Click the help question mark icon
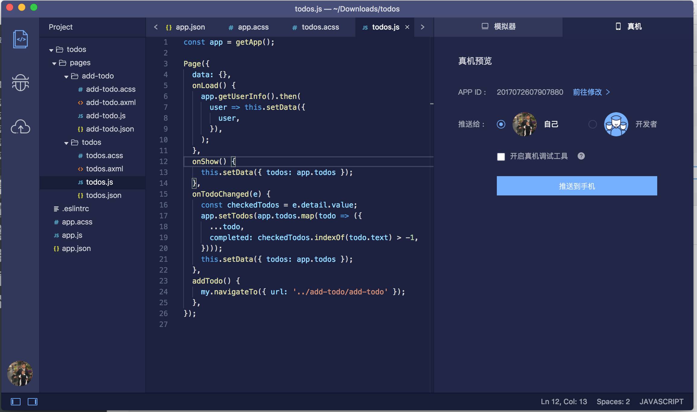The height and width of the screenshot is (412, 697). click(x=581, y=156)
